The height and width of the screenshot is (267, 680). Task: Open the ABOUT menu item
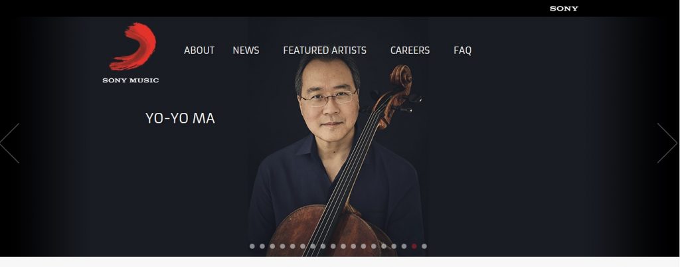click(199, 50)
